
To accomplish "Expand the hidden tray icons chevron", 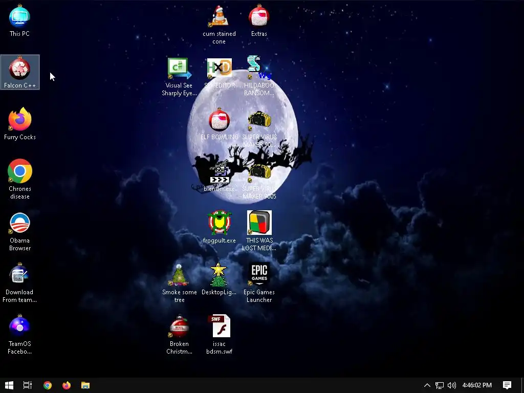I will (427, 385).
